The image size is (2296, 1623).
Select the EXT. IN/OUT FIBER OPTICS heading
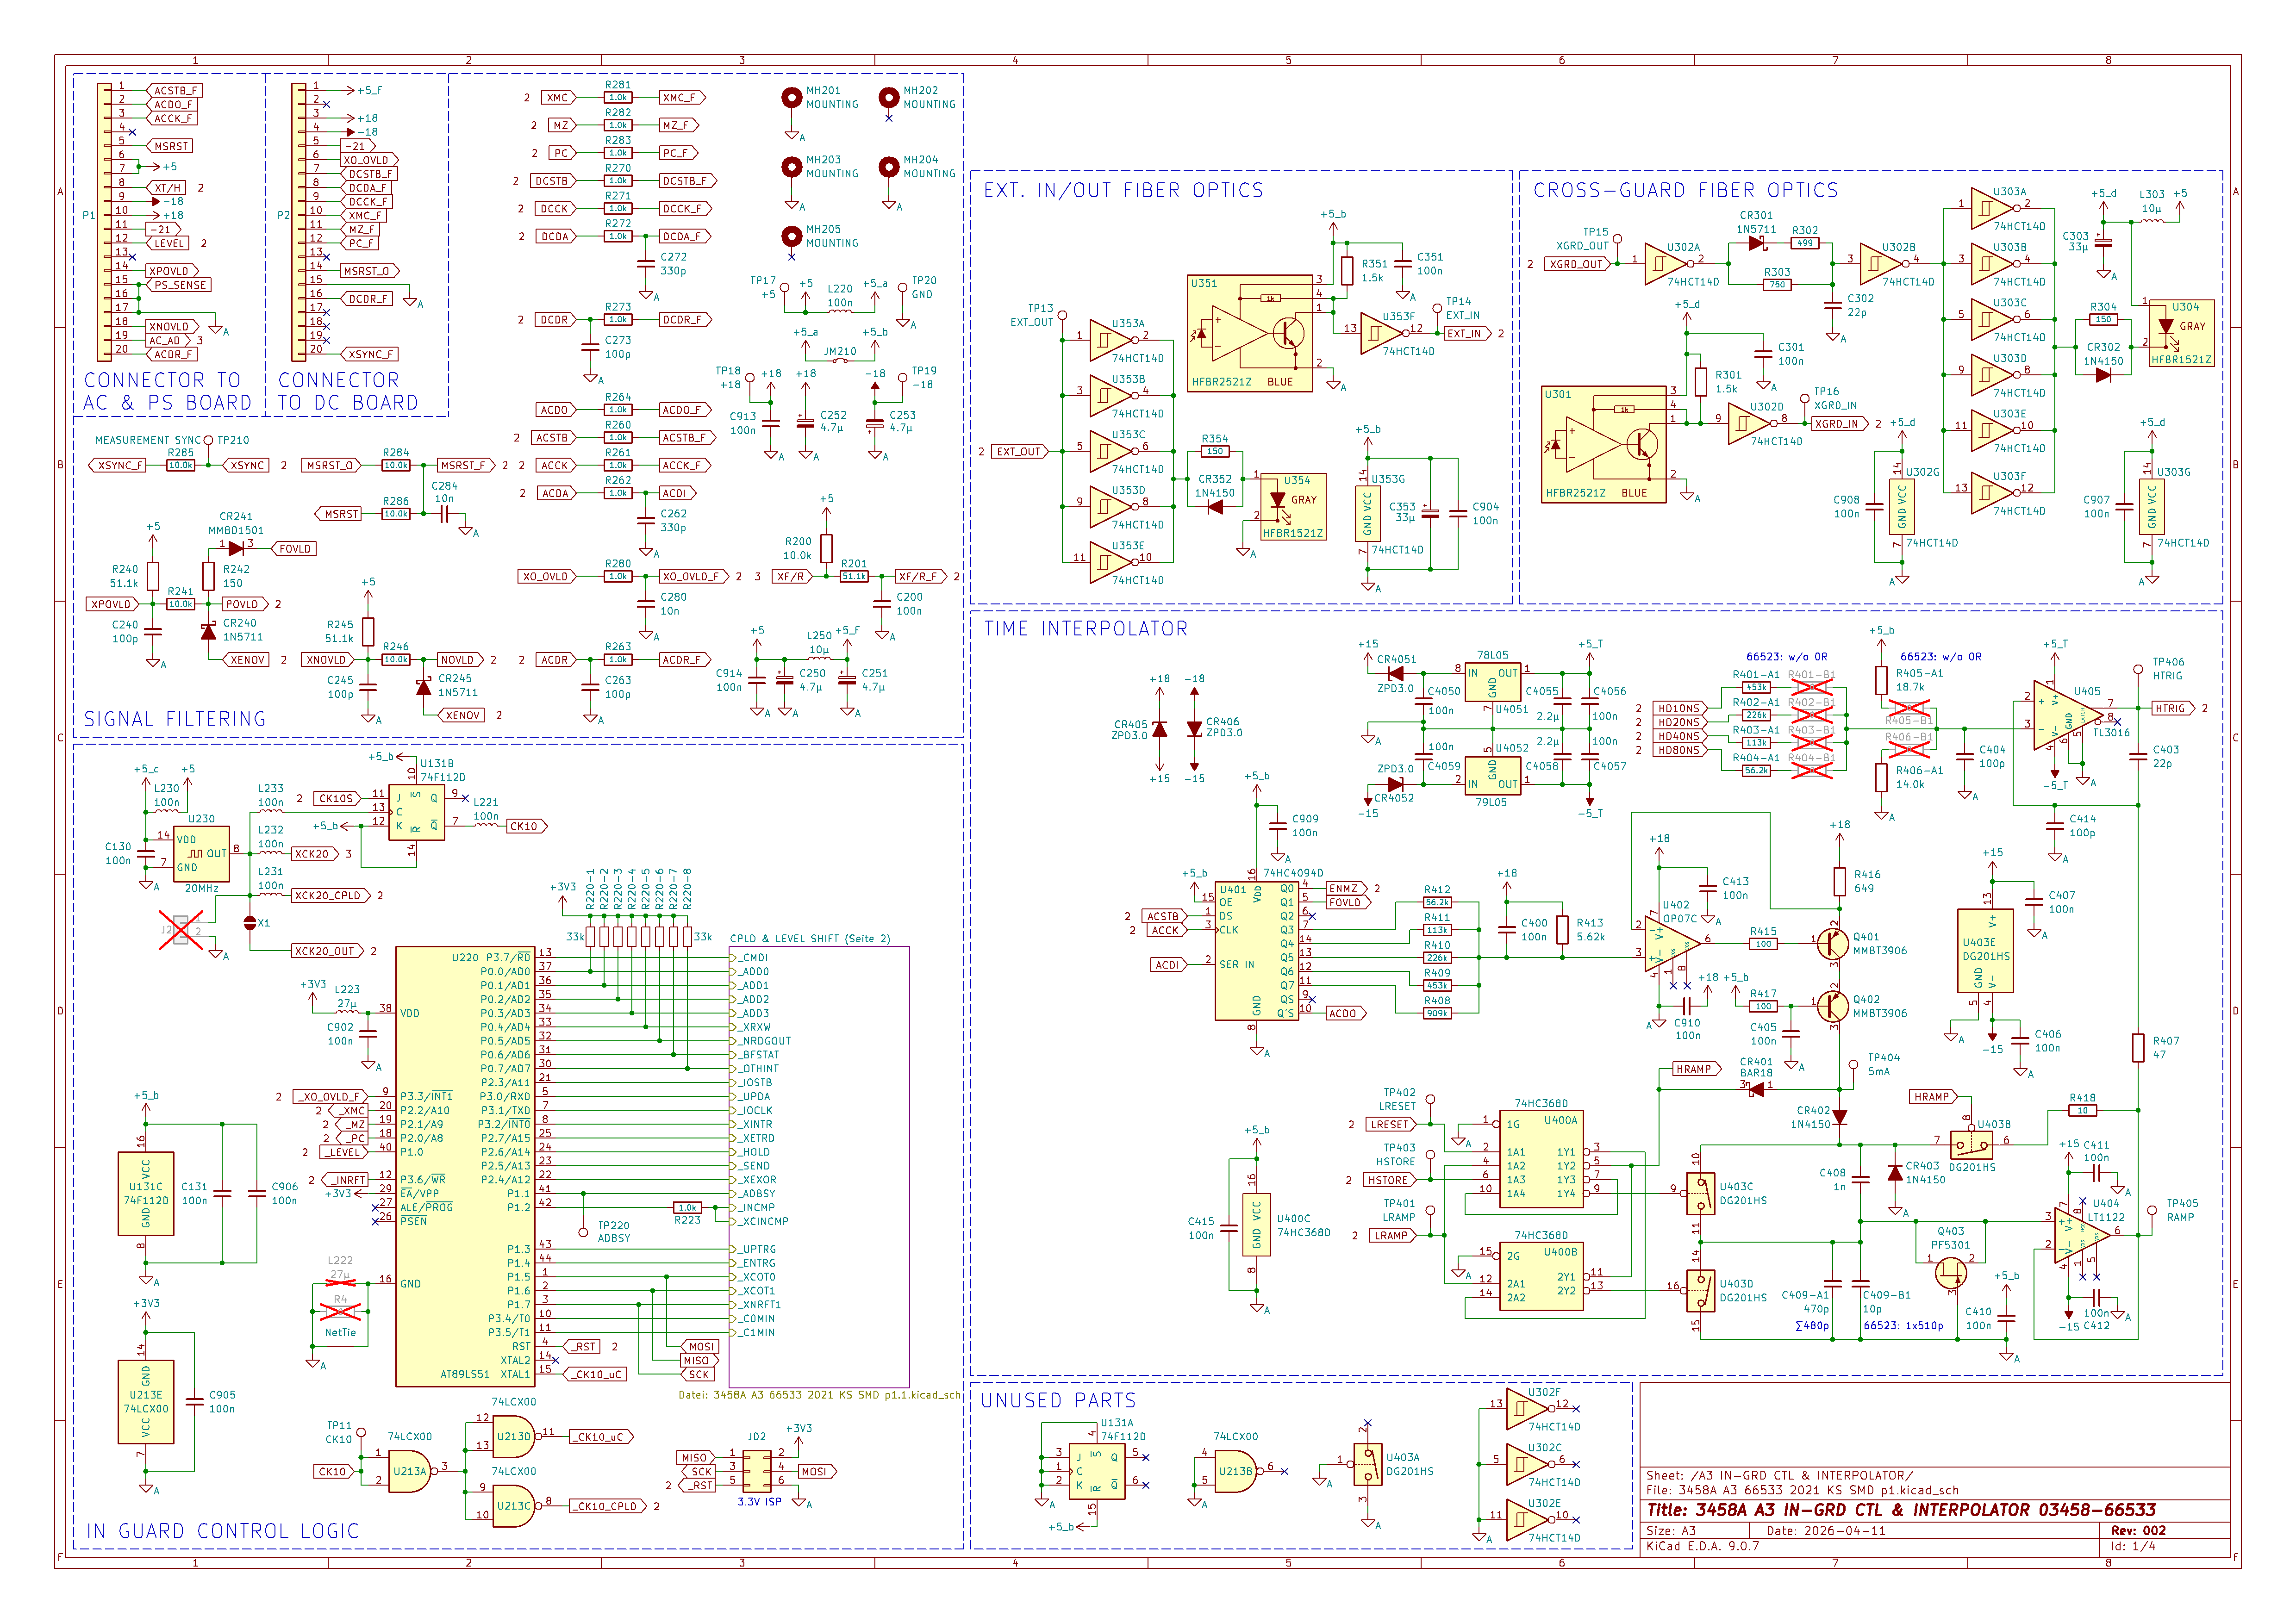(1123, 190)
